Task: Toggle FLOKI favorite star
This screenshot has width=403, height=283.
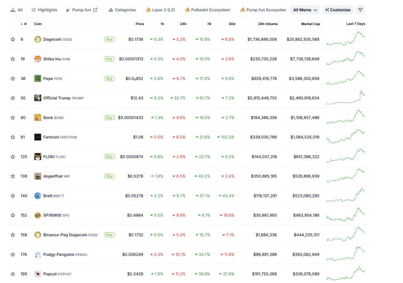Action: (13, 157)
